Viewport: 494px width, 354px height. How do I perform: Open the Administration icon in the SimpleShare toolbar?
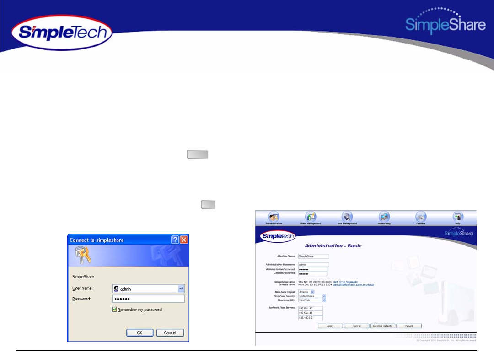tap(274, 218)
